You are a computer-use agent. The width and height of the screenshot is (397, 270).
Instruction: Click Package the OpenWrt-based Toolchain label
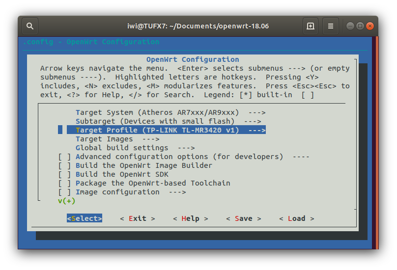point(153,184)
